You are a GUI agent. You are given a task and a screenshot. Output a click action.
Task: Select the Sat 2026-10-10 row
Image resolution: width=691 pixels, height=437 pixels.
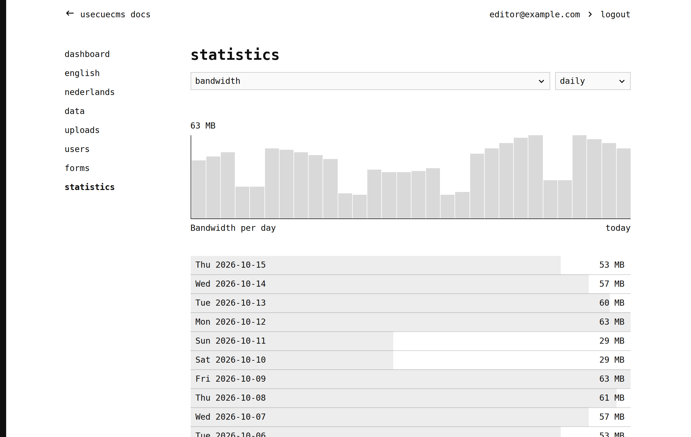click(410, 360)
